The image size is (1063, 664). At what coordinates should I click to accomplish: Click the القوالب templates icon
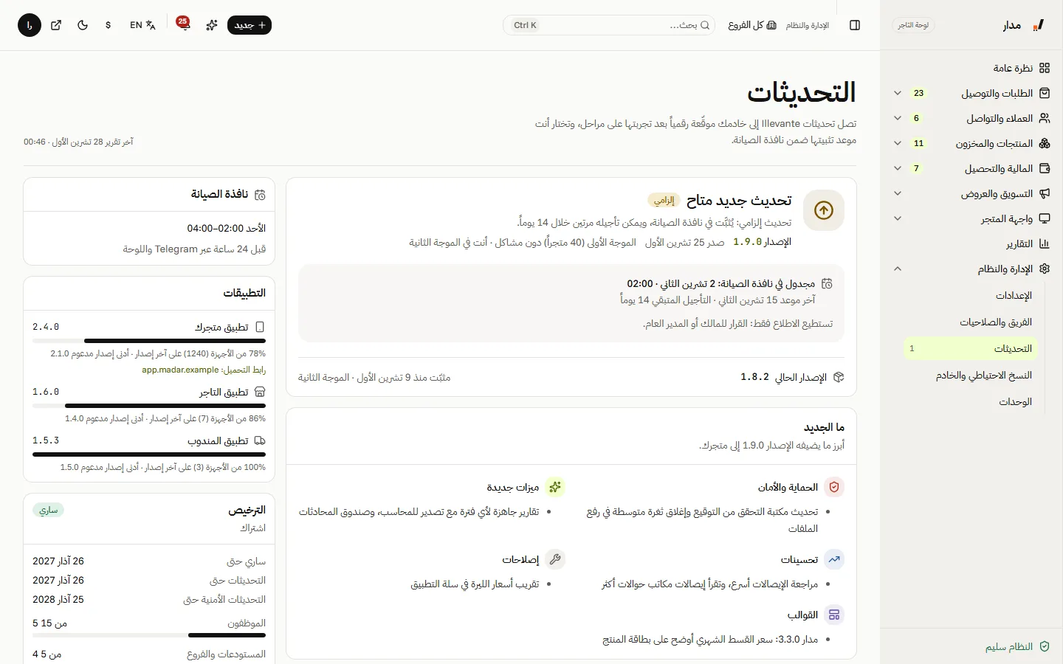click(834, 615)
